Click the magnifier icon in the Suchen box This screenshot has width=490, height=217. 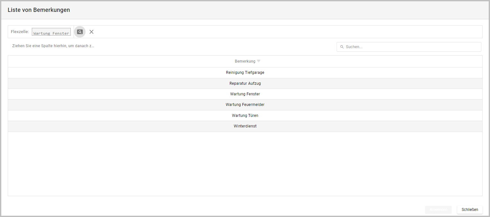[342, 47]
